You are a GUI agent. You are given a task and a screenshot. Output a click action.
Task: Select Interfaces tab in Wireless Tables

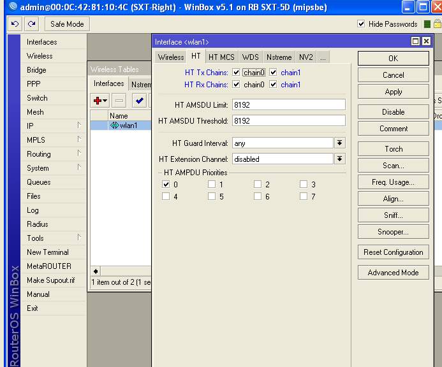coord(109,83)
